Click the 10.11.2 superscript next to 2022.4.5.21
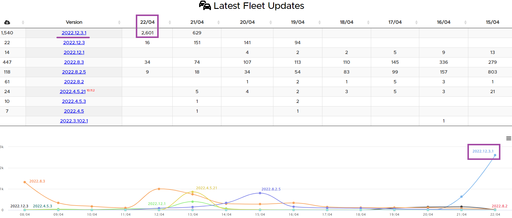This screenshot has height=218, width=512. (x=91, y=90)
